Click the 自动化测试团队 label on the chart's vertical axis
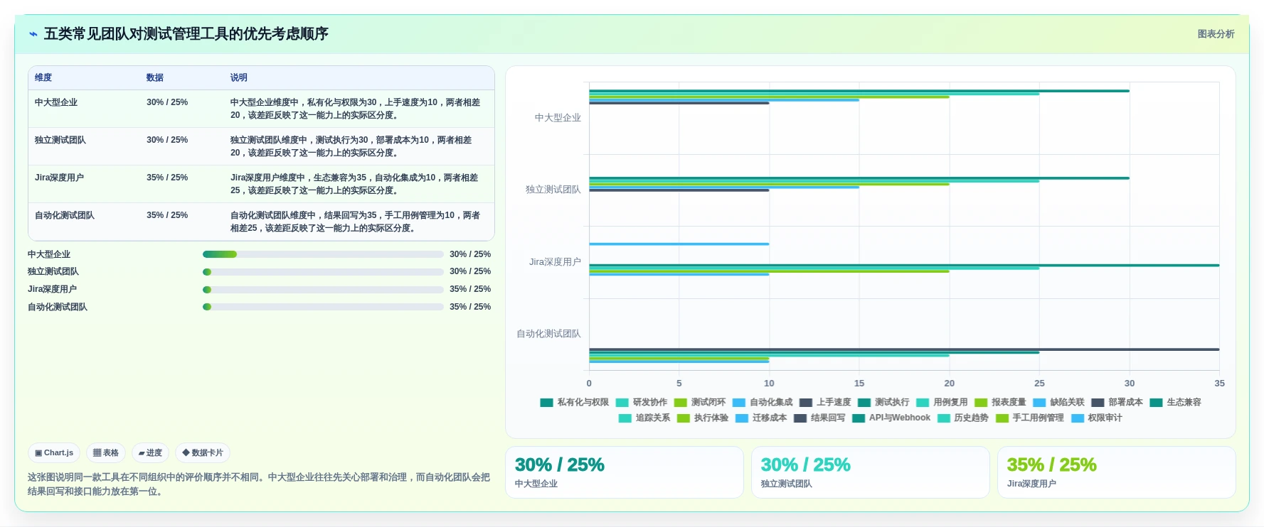Viewport: 1264px width, 527px height. tap(548, 334)
